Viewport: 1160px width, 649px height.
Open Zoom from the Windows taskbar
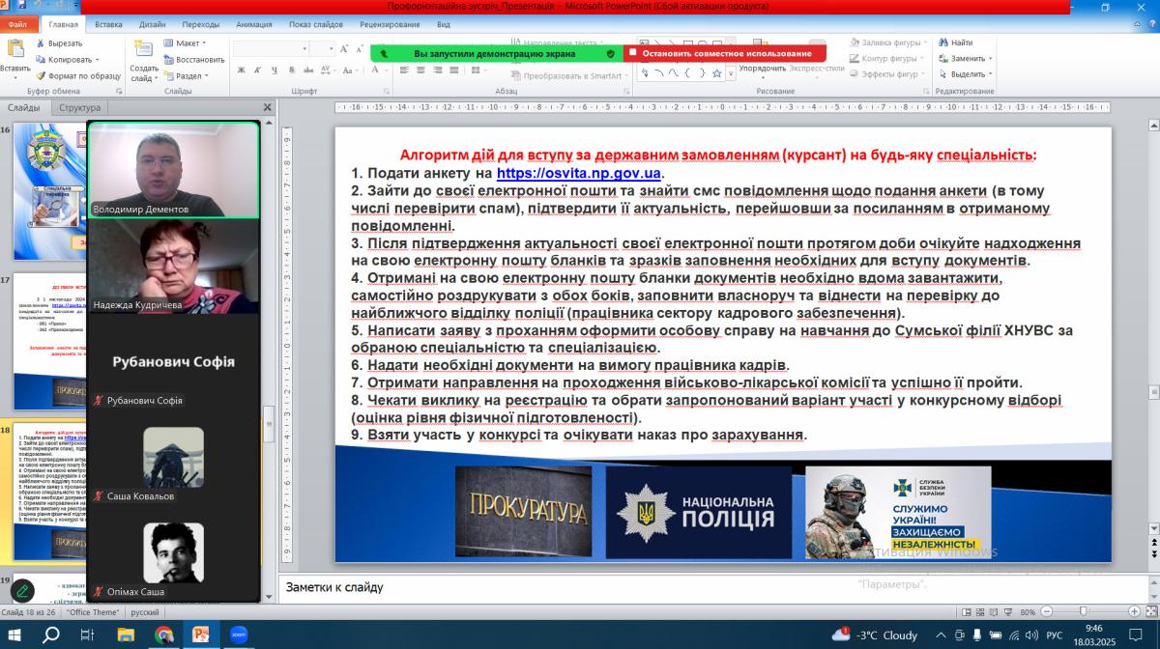239,635
